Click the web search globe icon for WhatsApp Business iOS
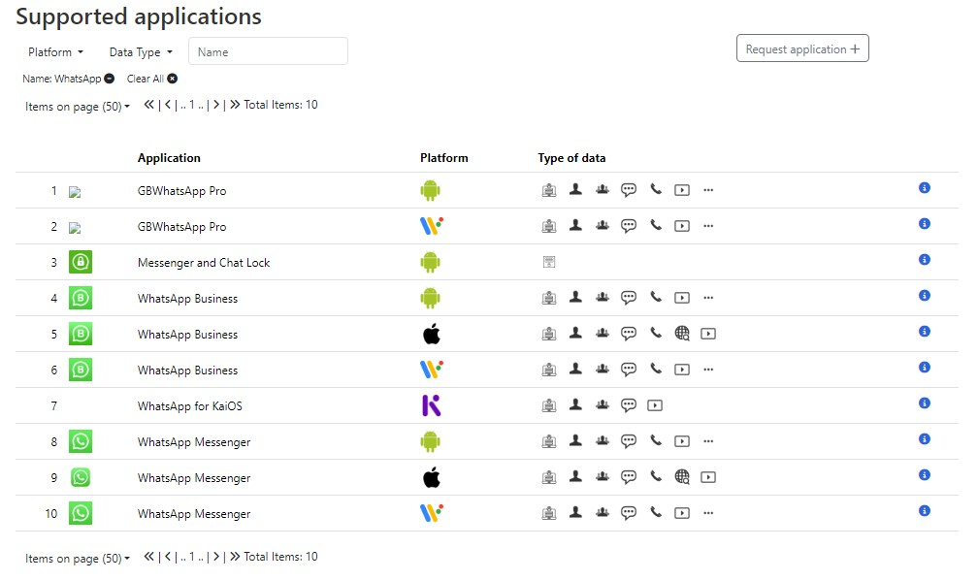Screen dimensions: 978x580 (681, 333)
